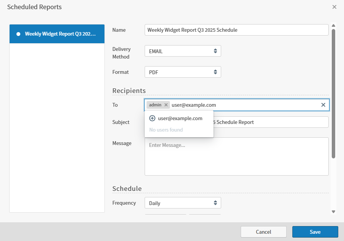The height and width of the screenshot is (241, 344).
Task: Clear the To field with the X icon
Action: click(323, 104)
